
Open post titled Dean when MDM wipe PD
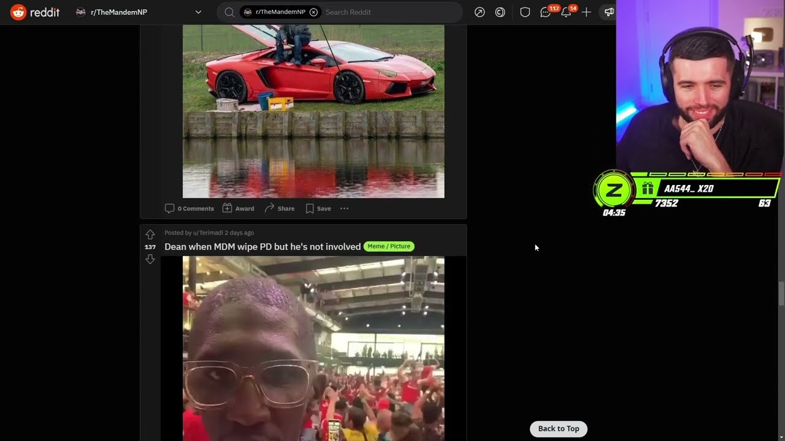pyautogui.click(x=262, y=247)
